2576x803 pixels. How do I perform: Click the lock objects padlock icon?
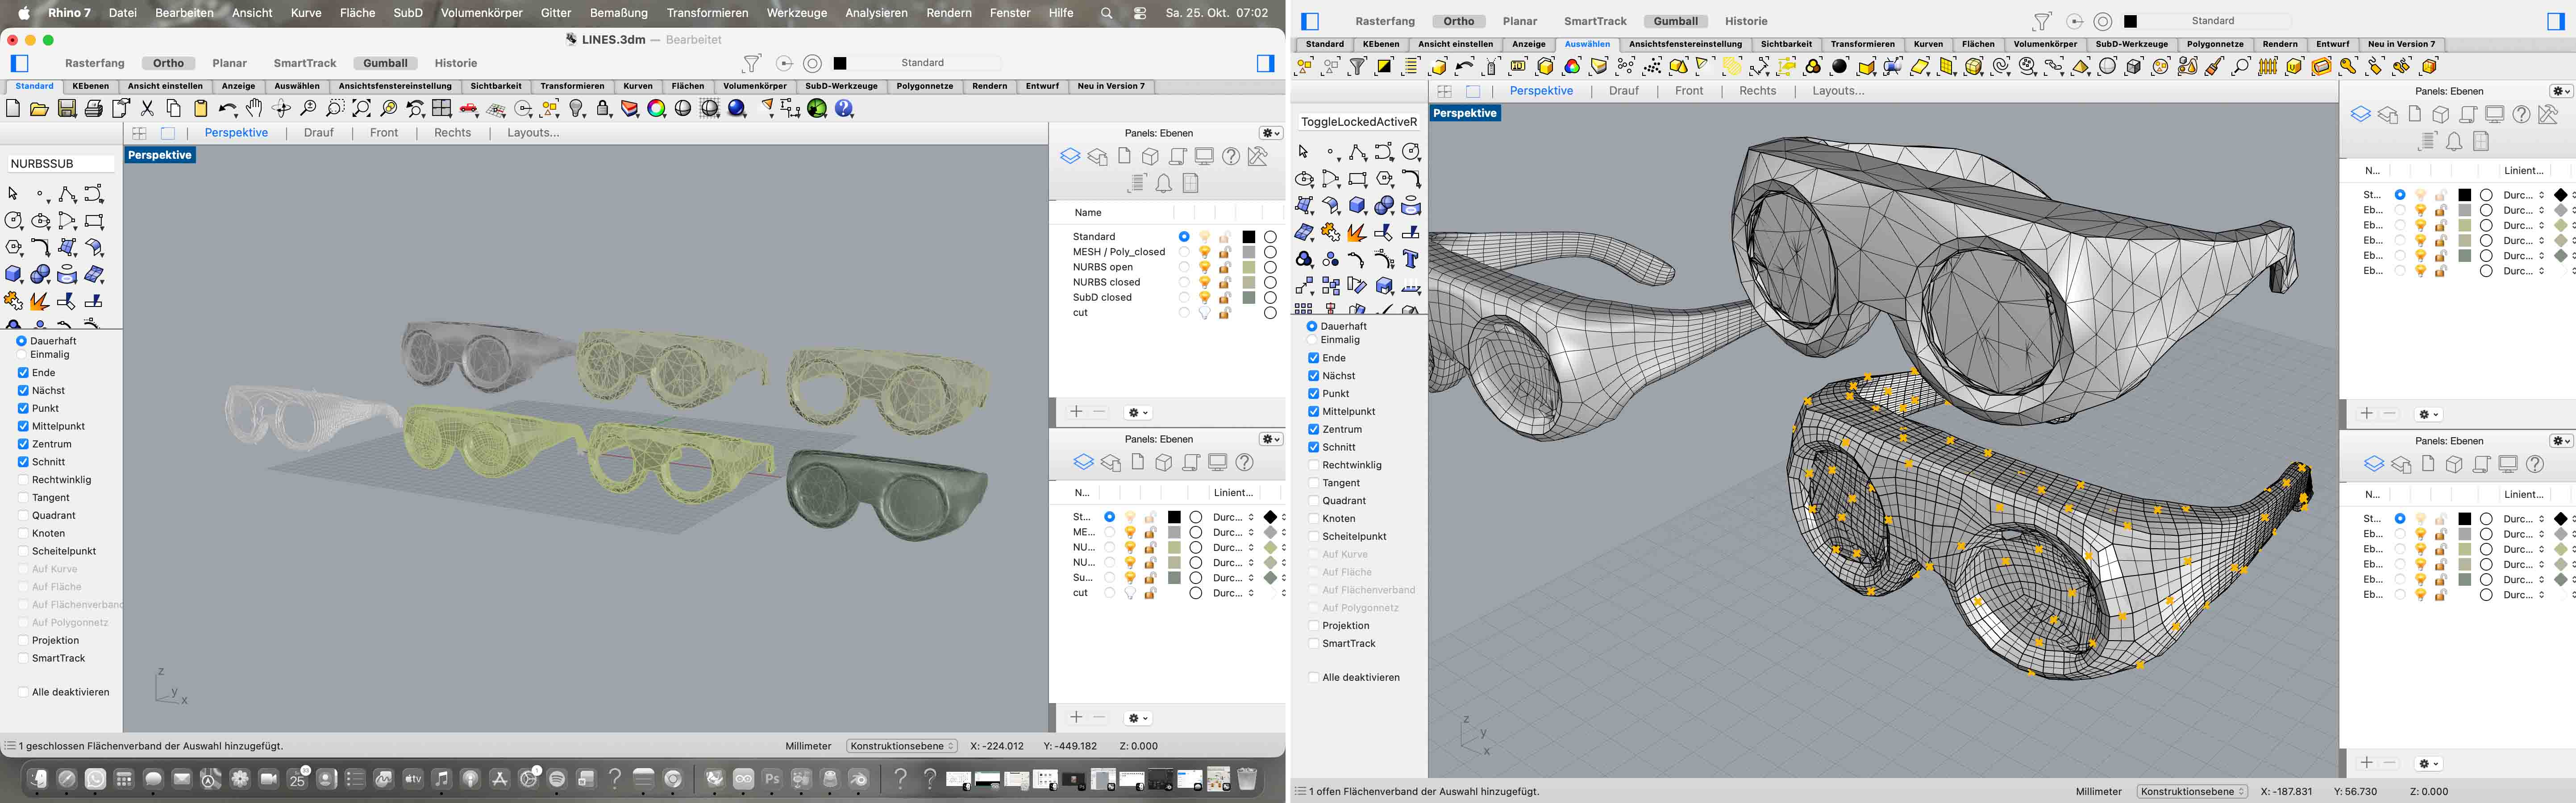[x=604, y=109]
